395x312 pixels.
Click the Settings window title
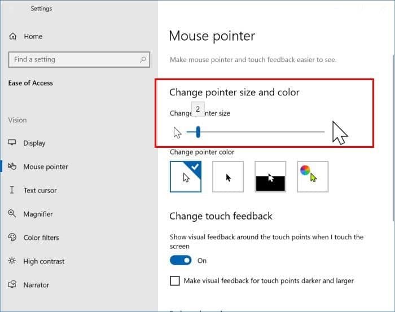coord(41,8)
